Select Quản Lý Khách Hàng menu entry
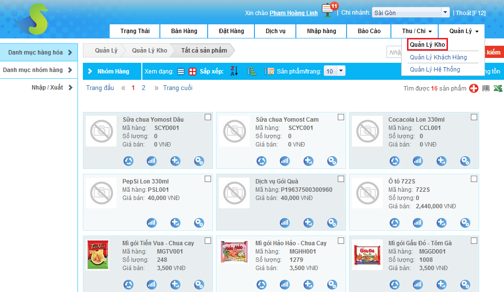This screenshot has height=292, width=504. [x=438, y=57]
